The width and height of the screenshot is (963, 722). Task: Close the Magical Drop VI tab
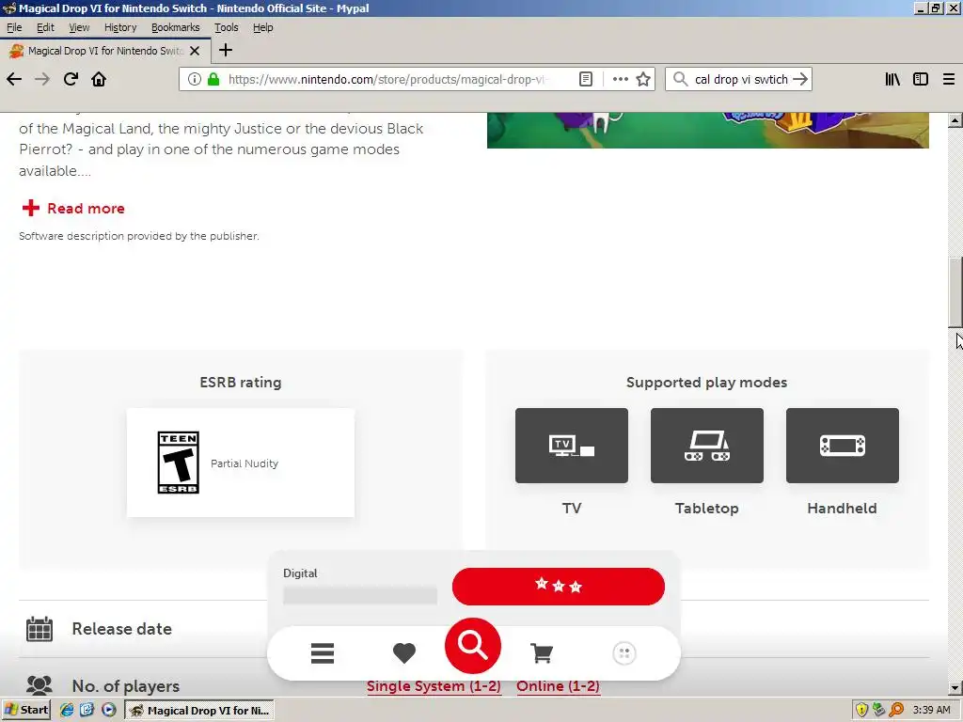(x=195, y=51)
